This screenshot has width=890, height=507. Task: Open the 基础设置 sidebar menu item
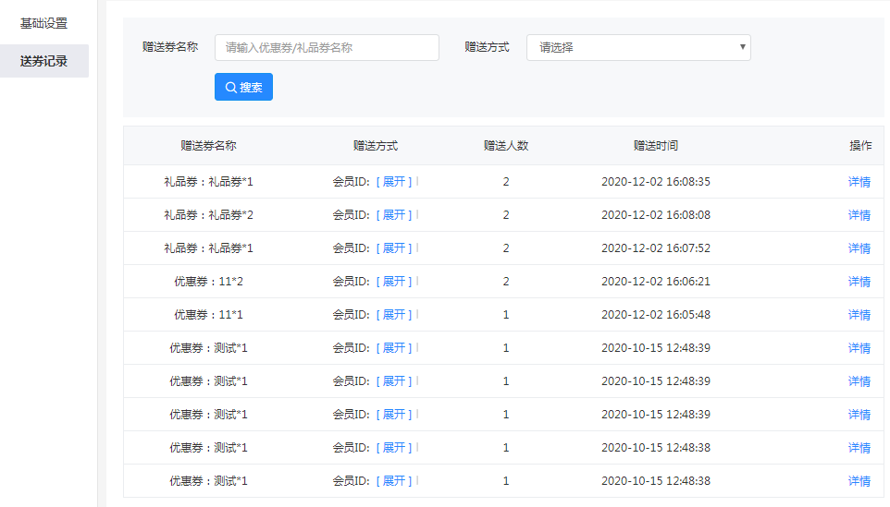[44, 23]
